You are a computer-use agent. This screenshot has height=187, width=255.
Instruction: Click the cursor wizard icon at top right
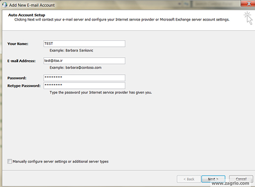tap(248, 18)
